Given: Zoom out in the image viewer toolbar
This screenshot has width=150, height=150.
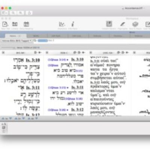Looking at the screenshot, I should (13, 13).
